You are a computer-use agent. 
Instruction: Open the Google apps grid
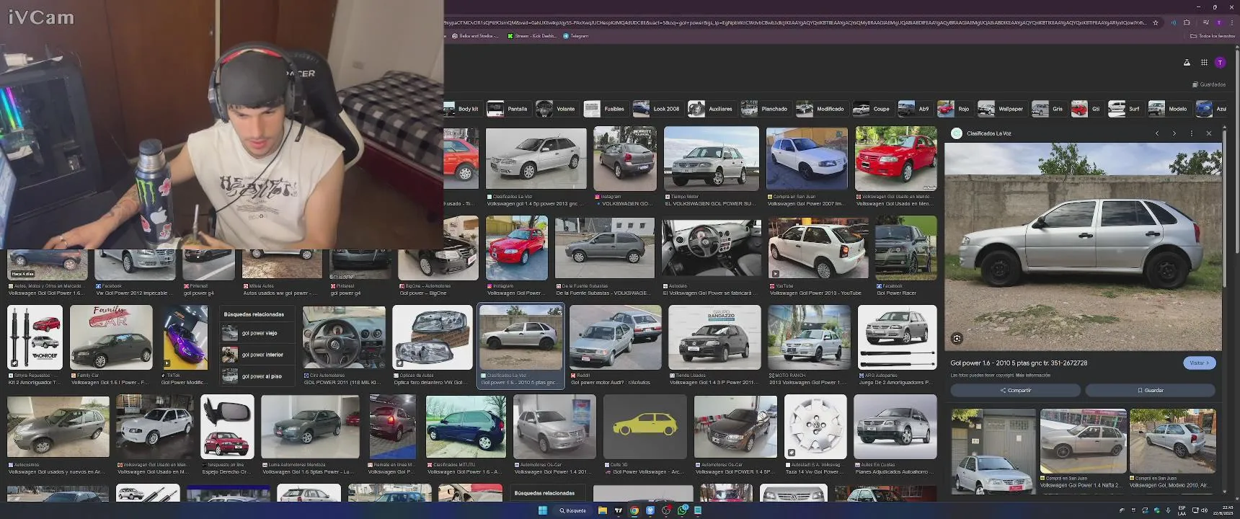tap(1204, 63)
